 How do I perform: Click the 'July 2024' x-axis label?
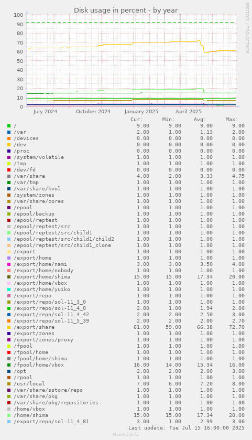(x=45, y=111)
